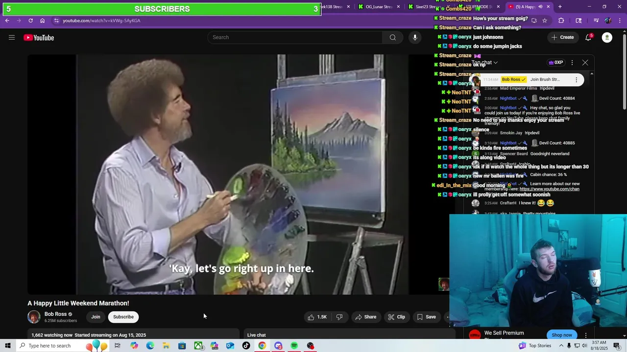Open a new browser tab
Viewport: 627px width, 352px height.
coord(560,7)
